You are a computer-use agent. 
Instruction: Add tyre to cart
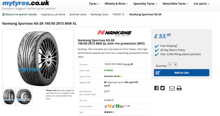(182, 73)
